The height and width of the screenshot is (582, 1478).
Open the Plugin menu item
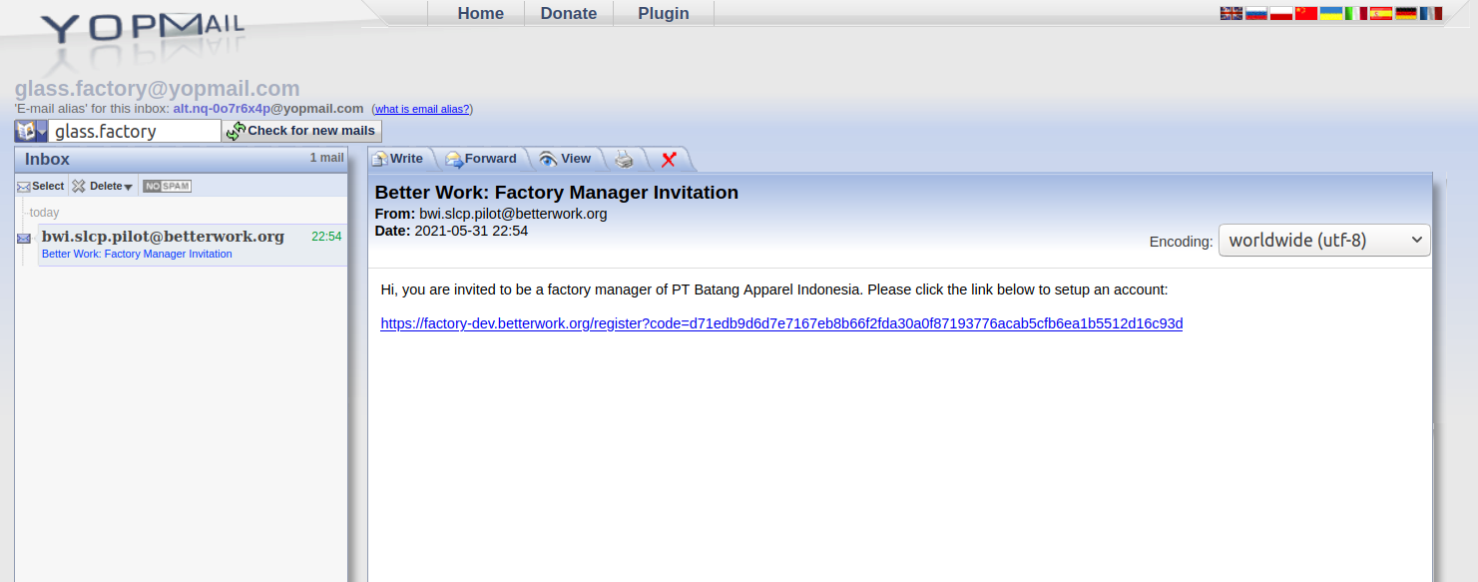coord(664,13)
